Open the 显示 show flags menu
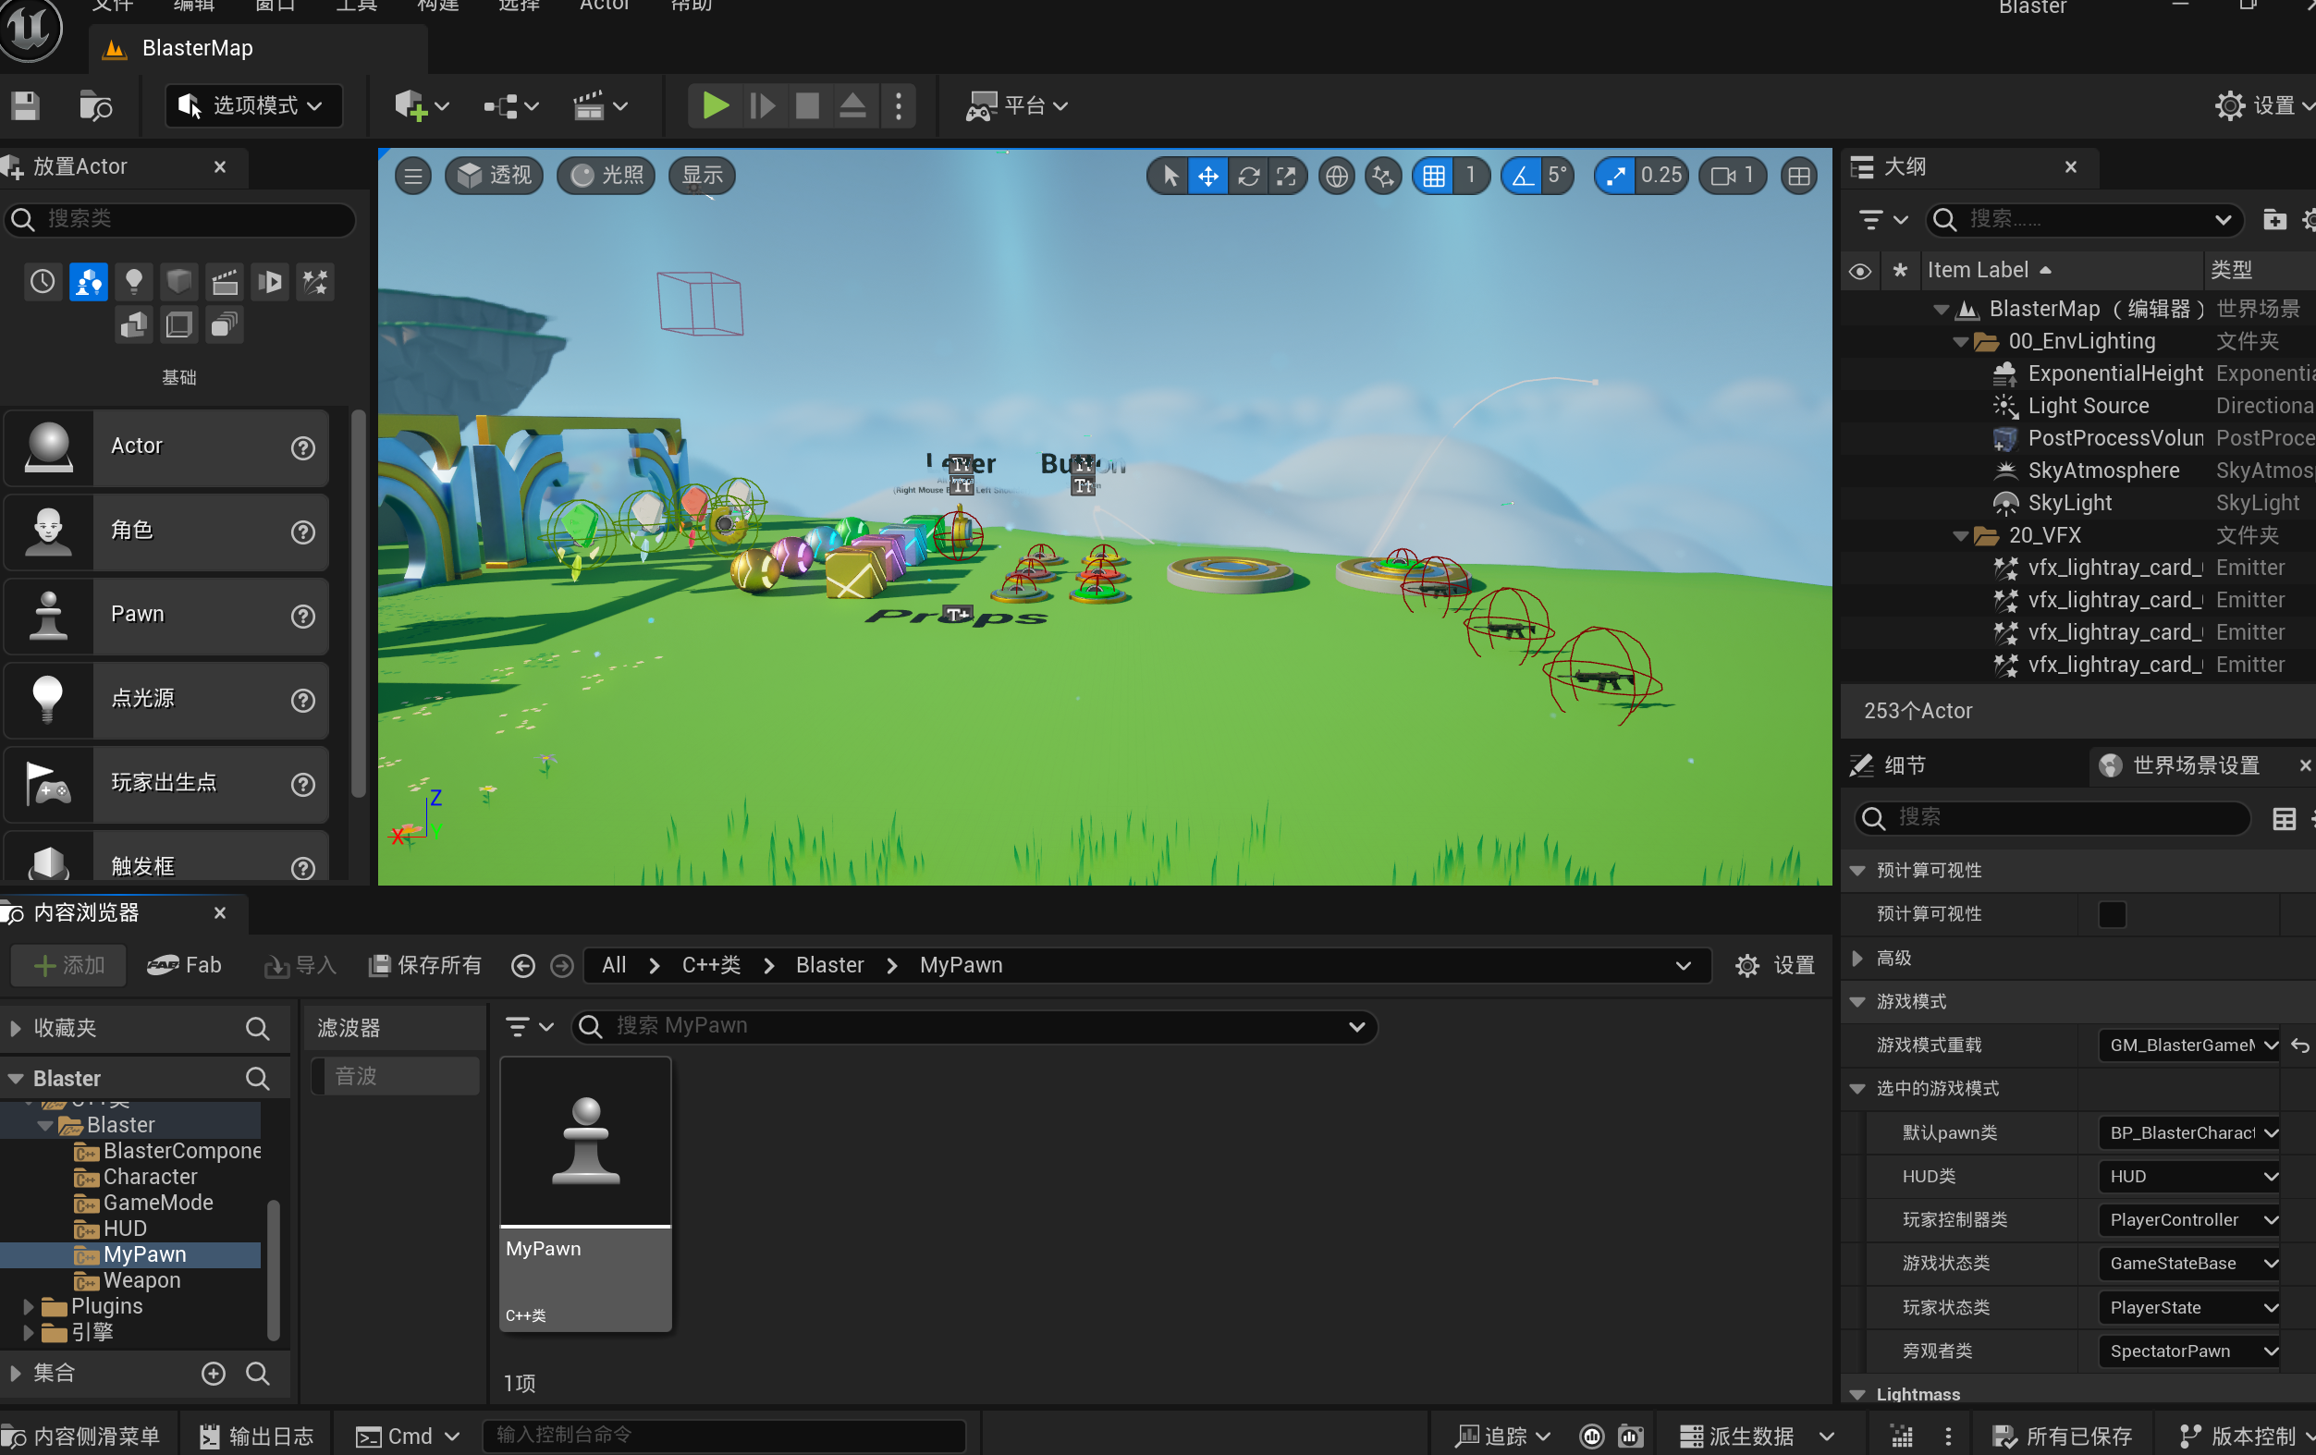 click(x=702, y=176)
